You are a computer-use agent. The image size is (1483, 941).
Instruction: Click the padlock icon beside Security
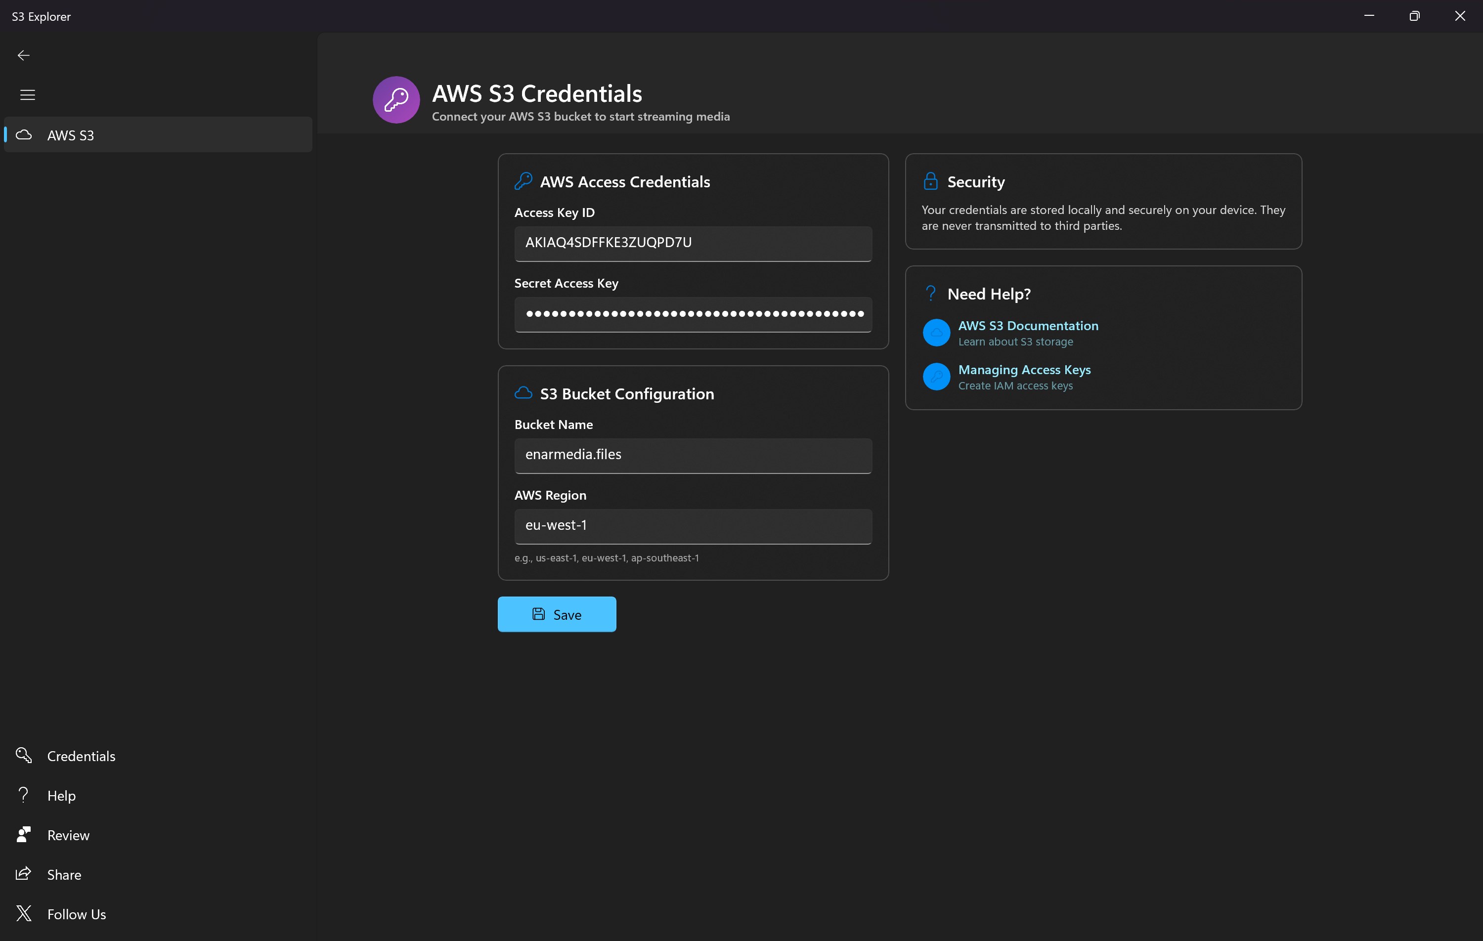(x=930, y=181)
